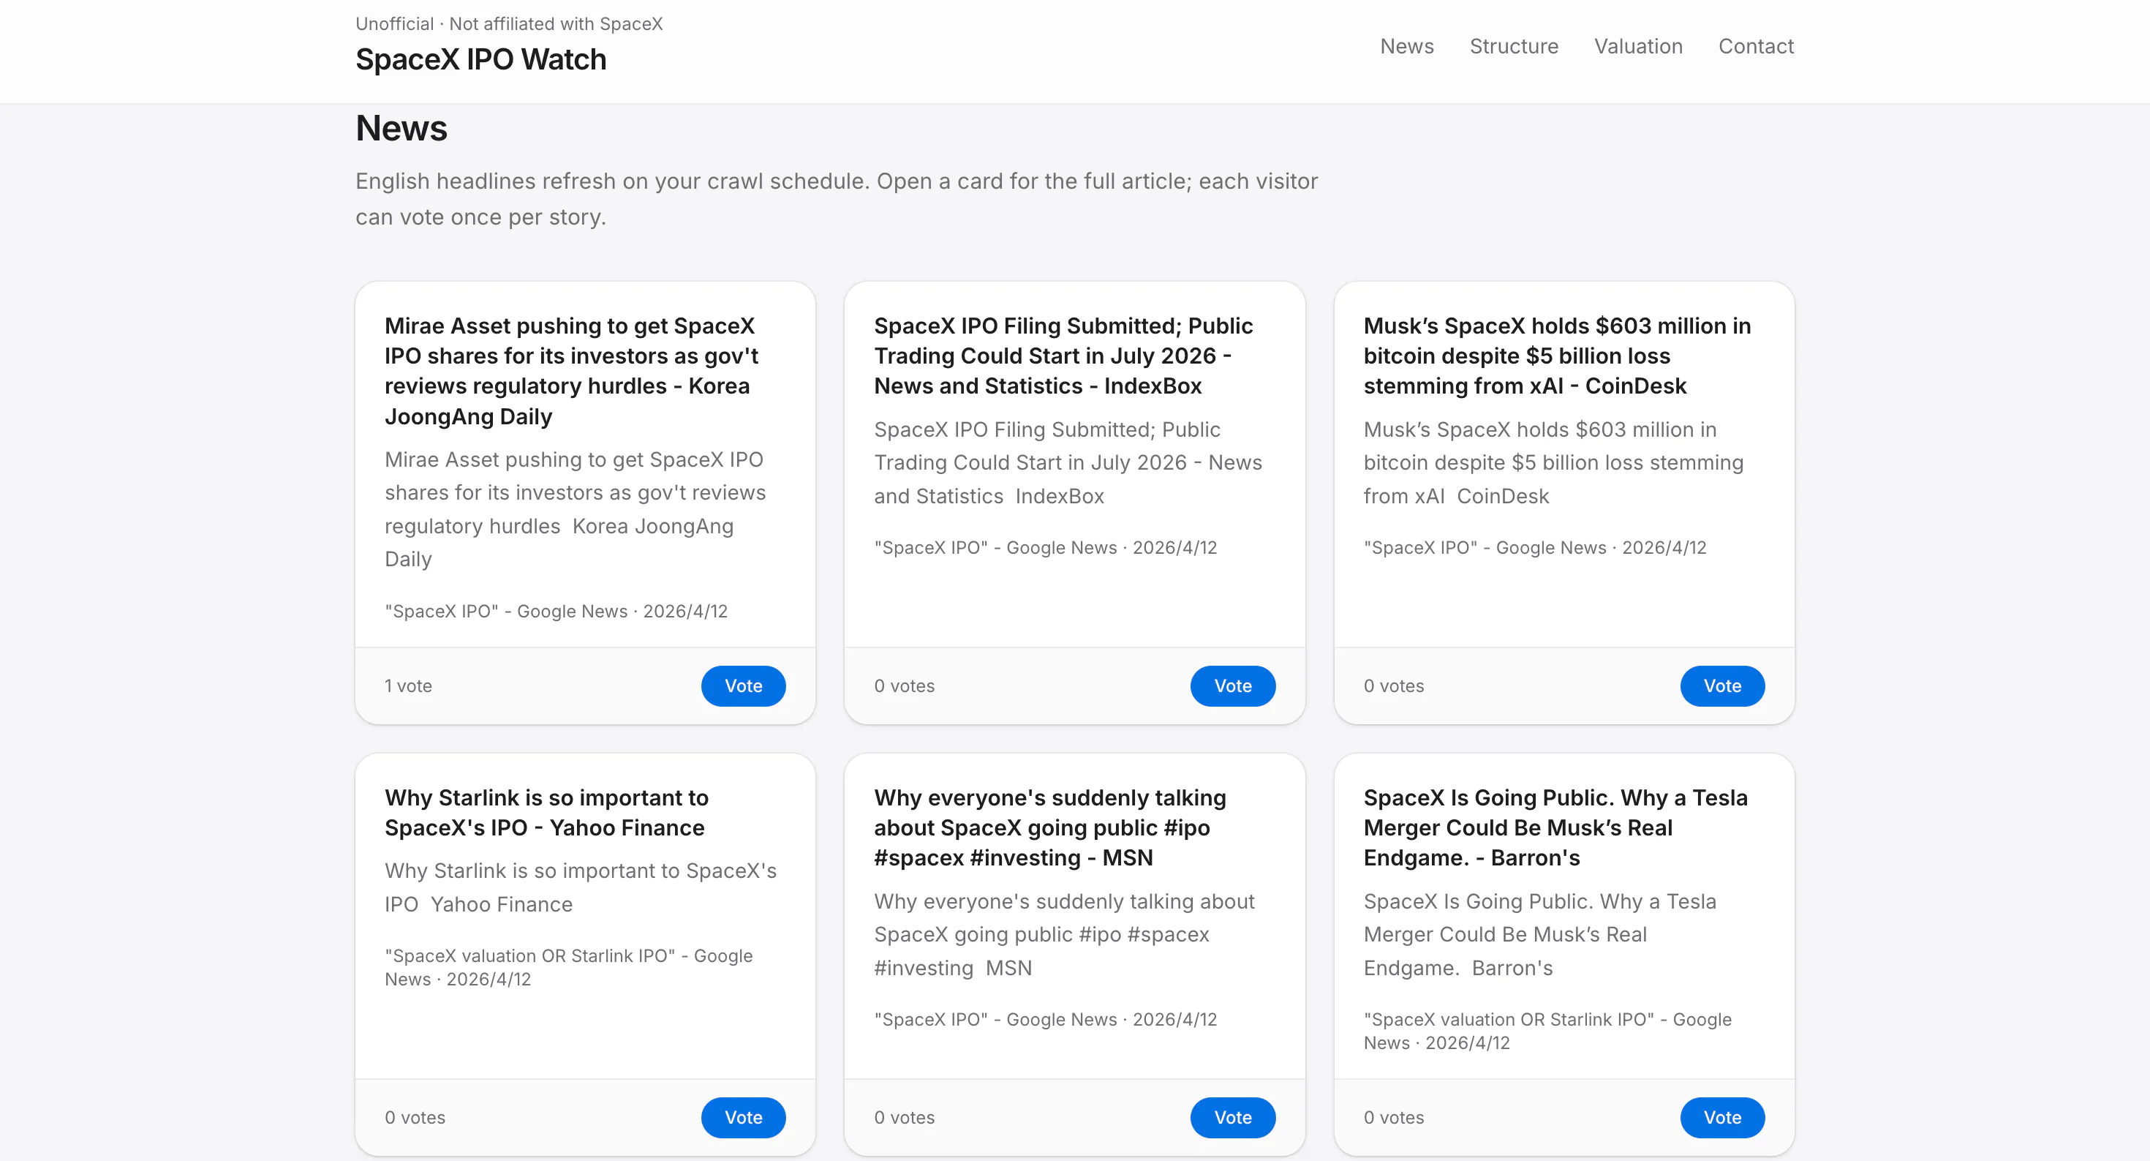Vote on the Yahoo Finance Starlink story
Screen dimensions: 2150x1161
[x=743, y=1117]
